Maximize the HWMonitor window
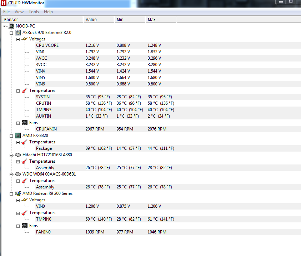 [x=291, y=2]
